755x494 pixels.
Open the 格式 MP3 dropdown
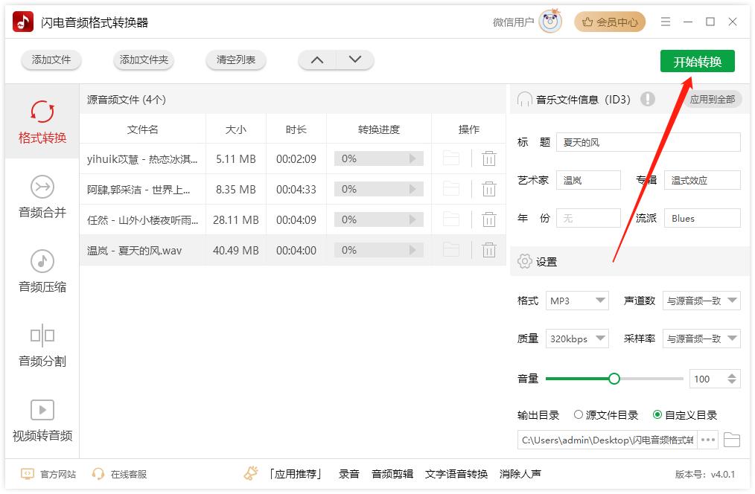tap(577, 301)
